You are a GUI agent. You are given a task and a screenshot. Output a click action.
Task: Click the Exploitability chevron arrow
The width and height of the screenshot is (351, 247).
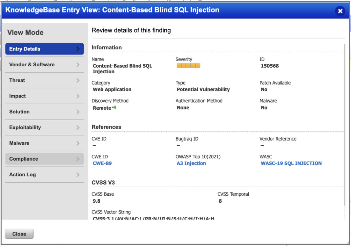pyautogui.click(x=78, y=127)
